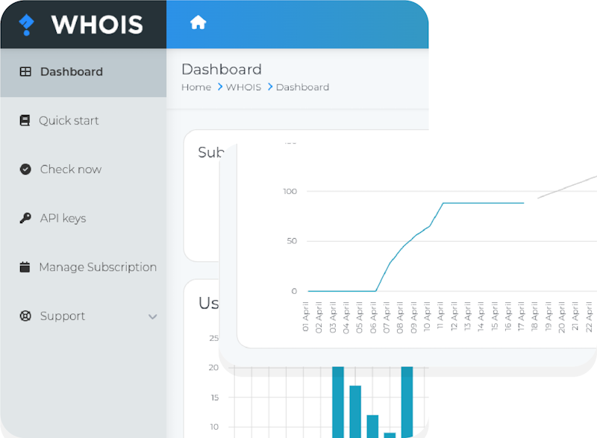The width and height of the screenshot is (597, 438).
Task: Click the 11 April date label
Action: (440, 316)
